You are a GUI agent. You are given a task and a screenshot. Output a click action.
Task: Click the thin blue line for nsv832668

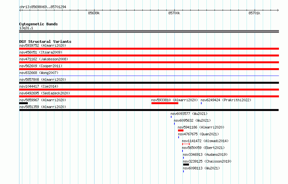click(x=149, y=76)
